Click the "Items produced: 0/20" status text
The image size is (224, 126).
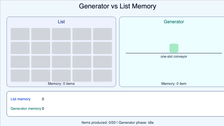pyautogui.click(x=99, y=123)
